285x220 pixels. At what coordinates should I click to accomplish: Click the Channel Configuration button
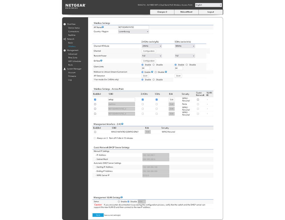tap(149, 51)
